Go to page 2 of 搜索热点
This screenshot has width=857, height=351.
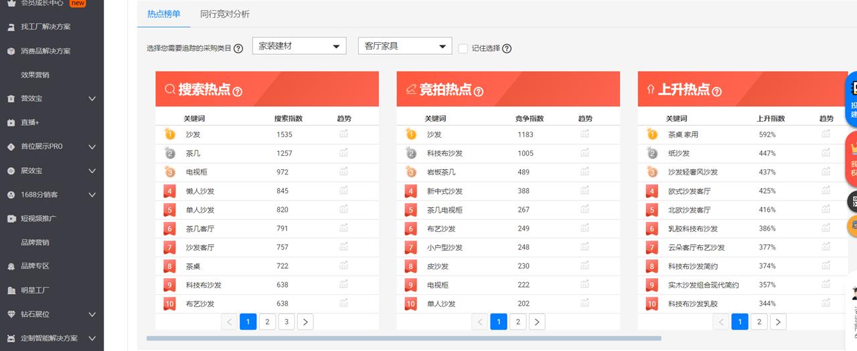(267, 322)
